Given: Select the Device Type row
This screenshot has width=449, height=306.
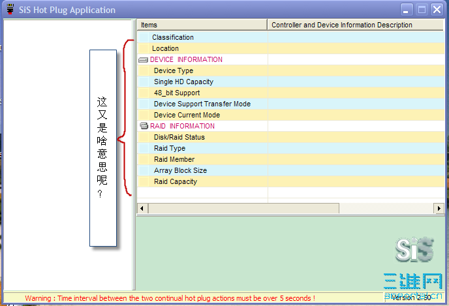Looking at the screenshot, I should pyautogui.click(x=291, y=70).
